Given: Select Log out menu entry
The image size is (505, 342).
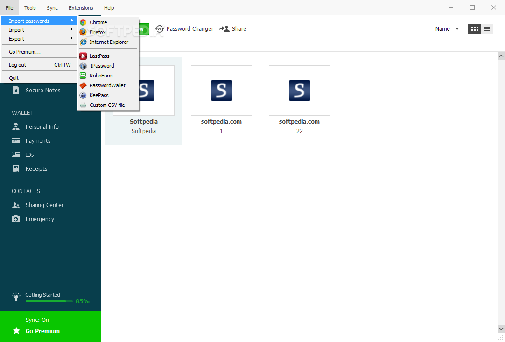Looking at the screenshot, I should click(39, 65).
